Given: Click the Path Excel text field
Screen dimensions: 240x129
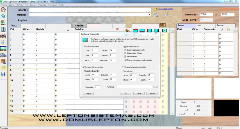Looking at the screenshot, I should 134,87.
